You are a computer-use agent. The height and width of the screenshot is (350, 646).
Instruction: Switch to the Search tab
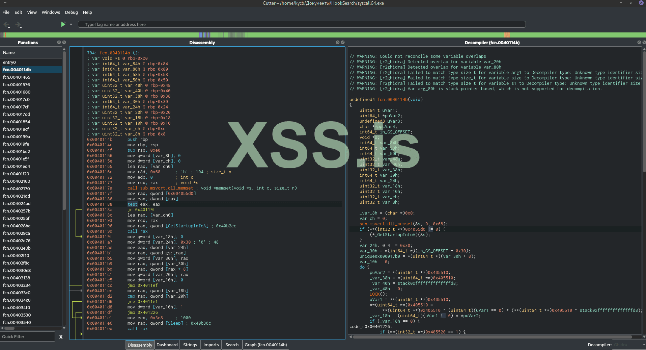[x=232, y=345]
